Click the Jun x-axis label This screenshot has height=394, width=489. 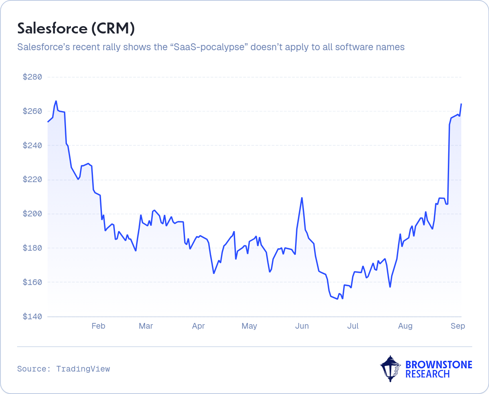pyautogui.click(x=302, y=326)
